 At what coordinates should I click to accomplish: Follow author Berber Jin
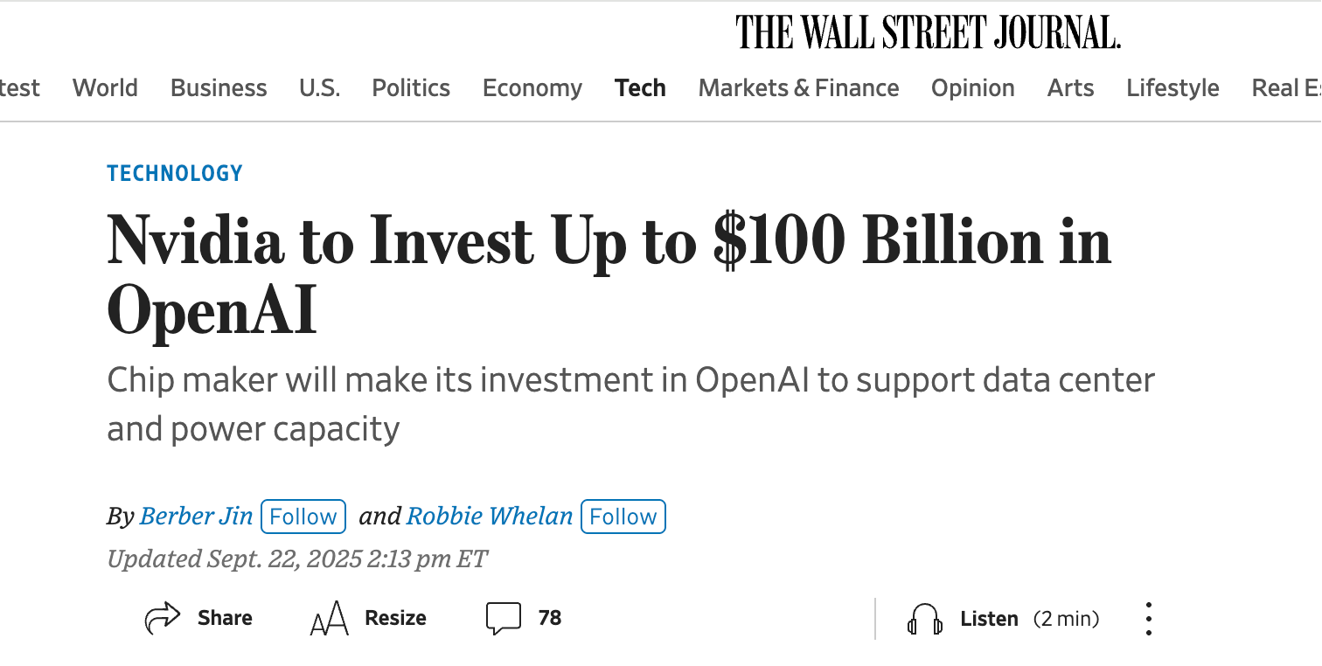(303, 517)
